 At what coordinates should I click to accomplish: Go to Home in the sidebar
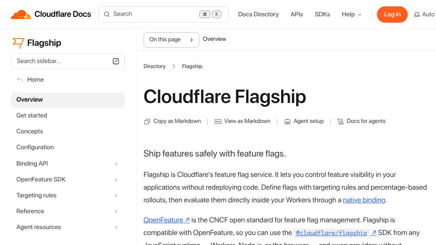click(x=35, y=80)
